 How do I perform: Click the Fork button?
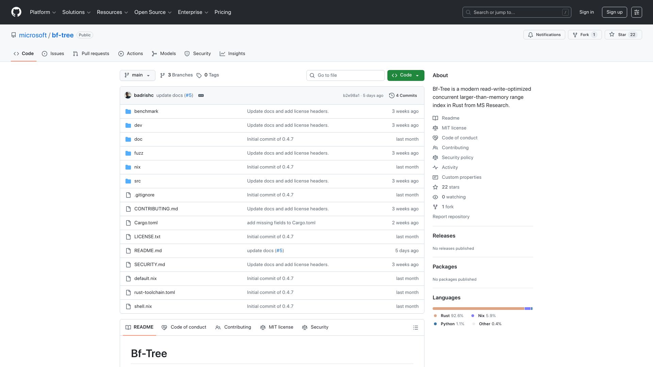[x=585, y=35]
